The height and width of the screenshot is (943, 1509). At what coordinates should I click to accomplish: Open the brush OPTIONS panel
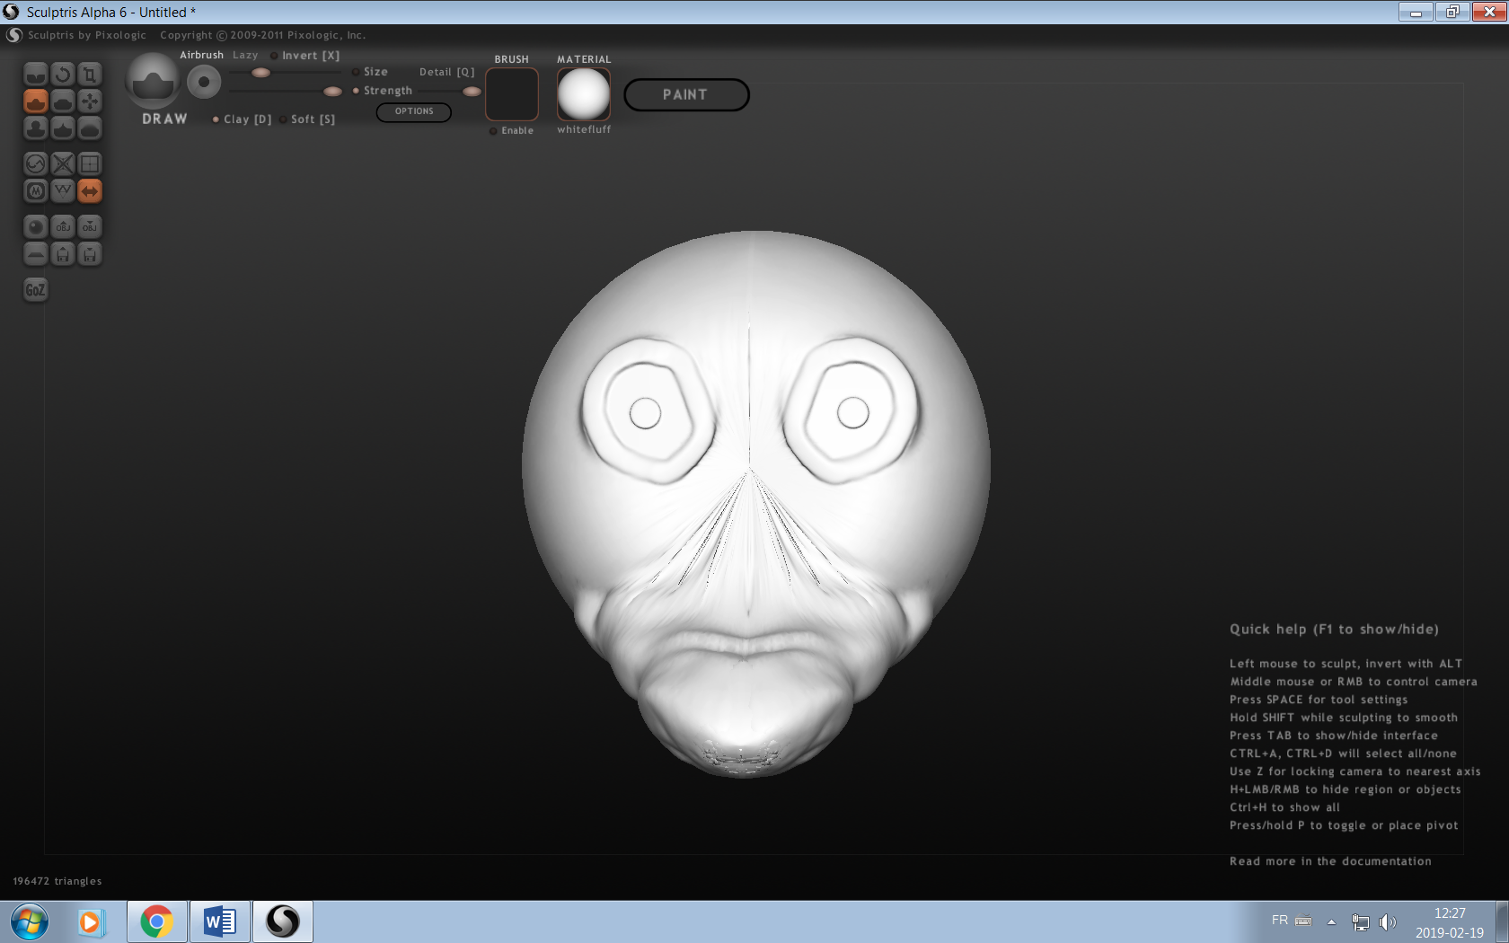[x=413, y=111]
